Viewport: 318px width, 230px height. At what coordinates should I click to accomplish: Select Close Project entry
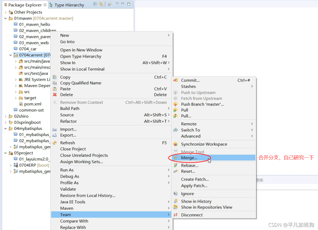112,149
